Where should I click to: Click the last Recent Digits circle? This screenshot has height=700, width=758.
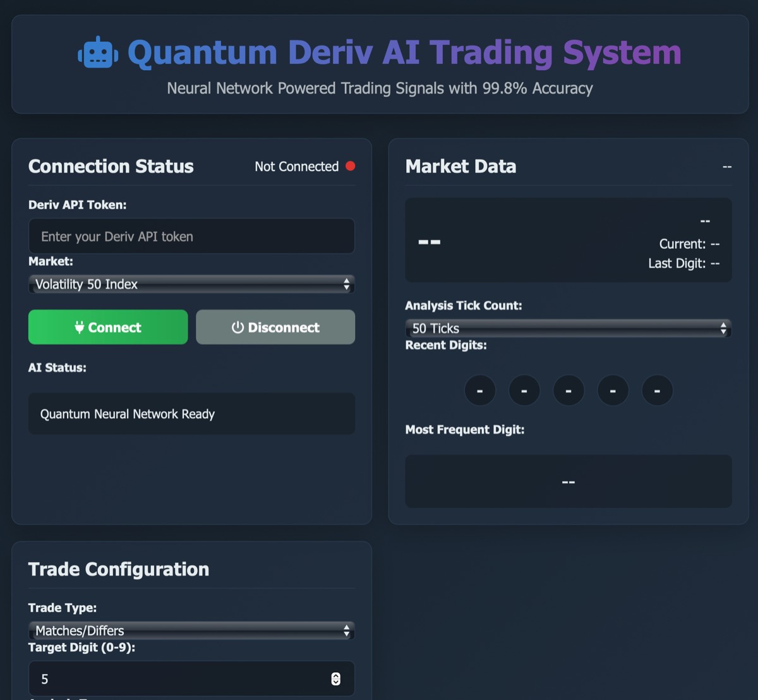pos(657,390)
